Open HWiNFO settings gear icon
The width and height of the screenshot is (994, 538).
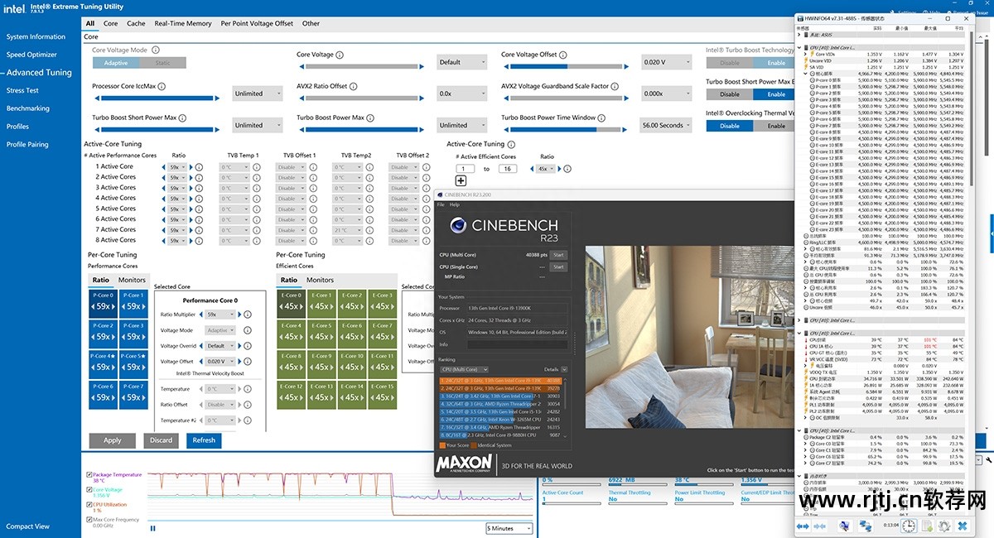[944, 526]
